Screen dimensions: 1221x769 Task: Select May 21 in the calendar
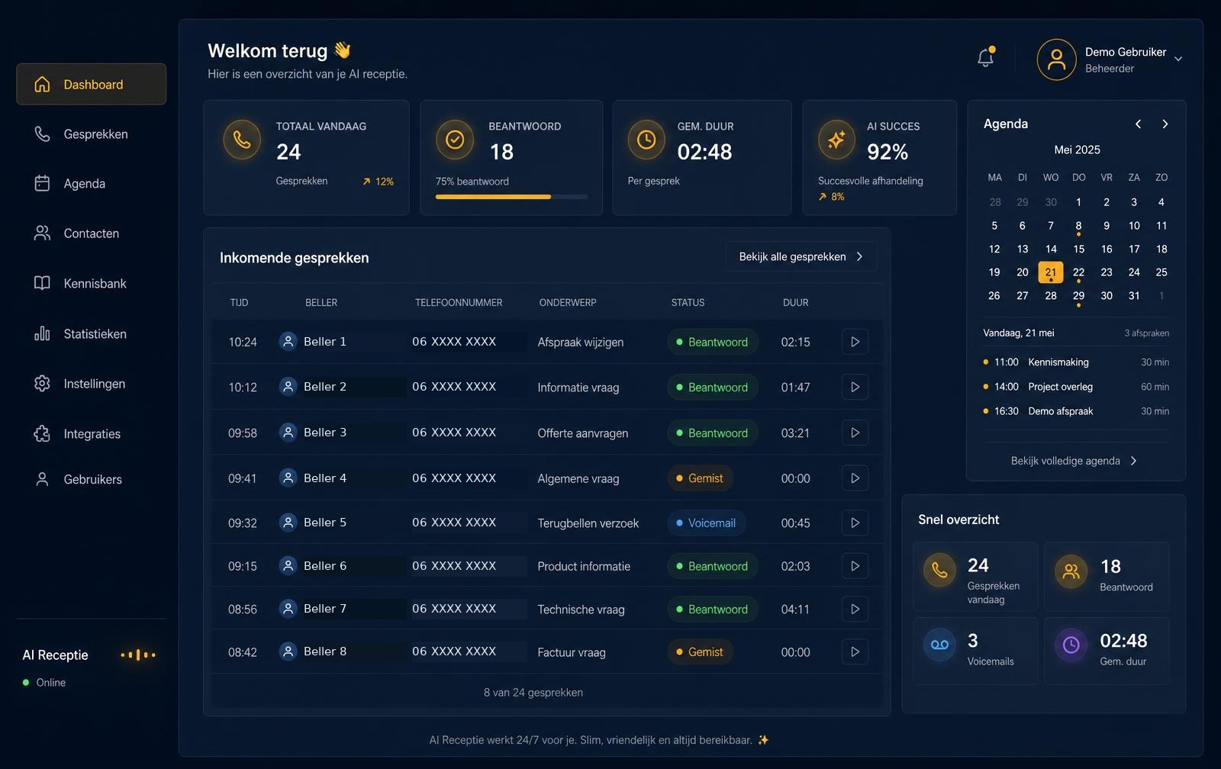pyautogui.click(x=1051, y=272)
